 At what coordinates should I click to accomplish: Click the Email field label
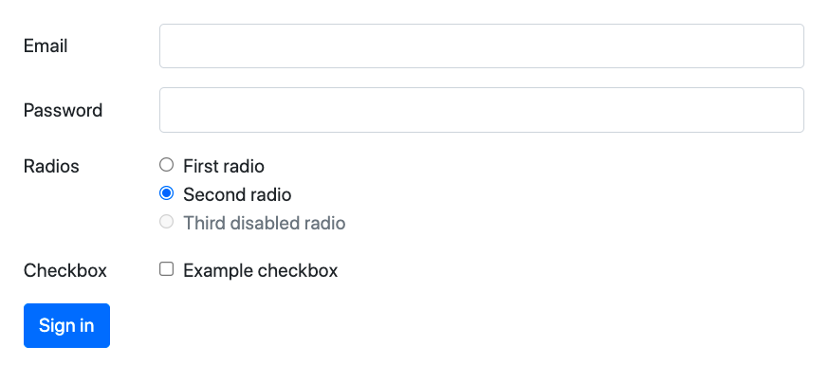[46, 46]
